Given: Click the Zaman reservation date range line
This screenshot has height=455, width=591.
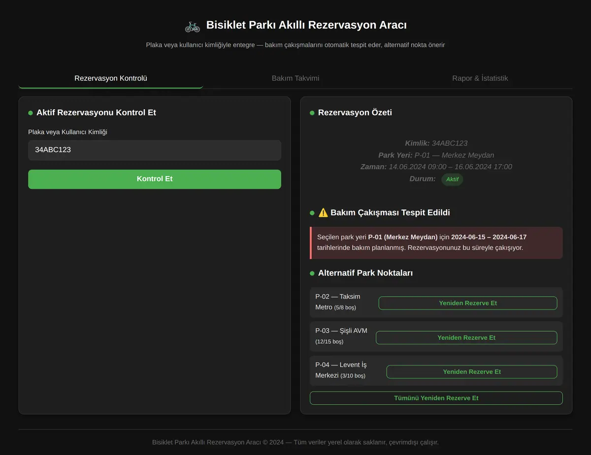Looking at the screenshot, I should tap(436, 167).
